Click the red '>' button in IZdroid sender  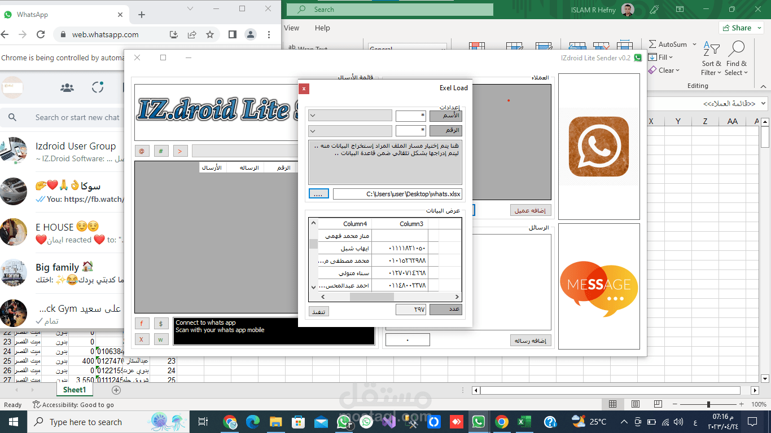[x=180, y=151]
